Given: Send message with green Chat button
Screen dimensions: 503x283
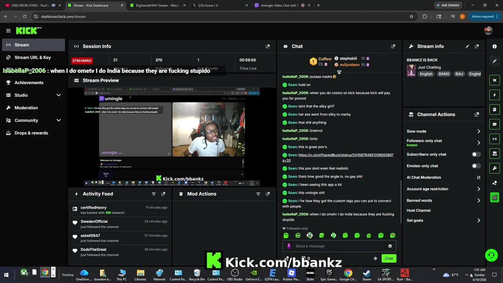Looking at the screenshot, I should pos(389,258).
